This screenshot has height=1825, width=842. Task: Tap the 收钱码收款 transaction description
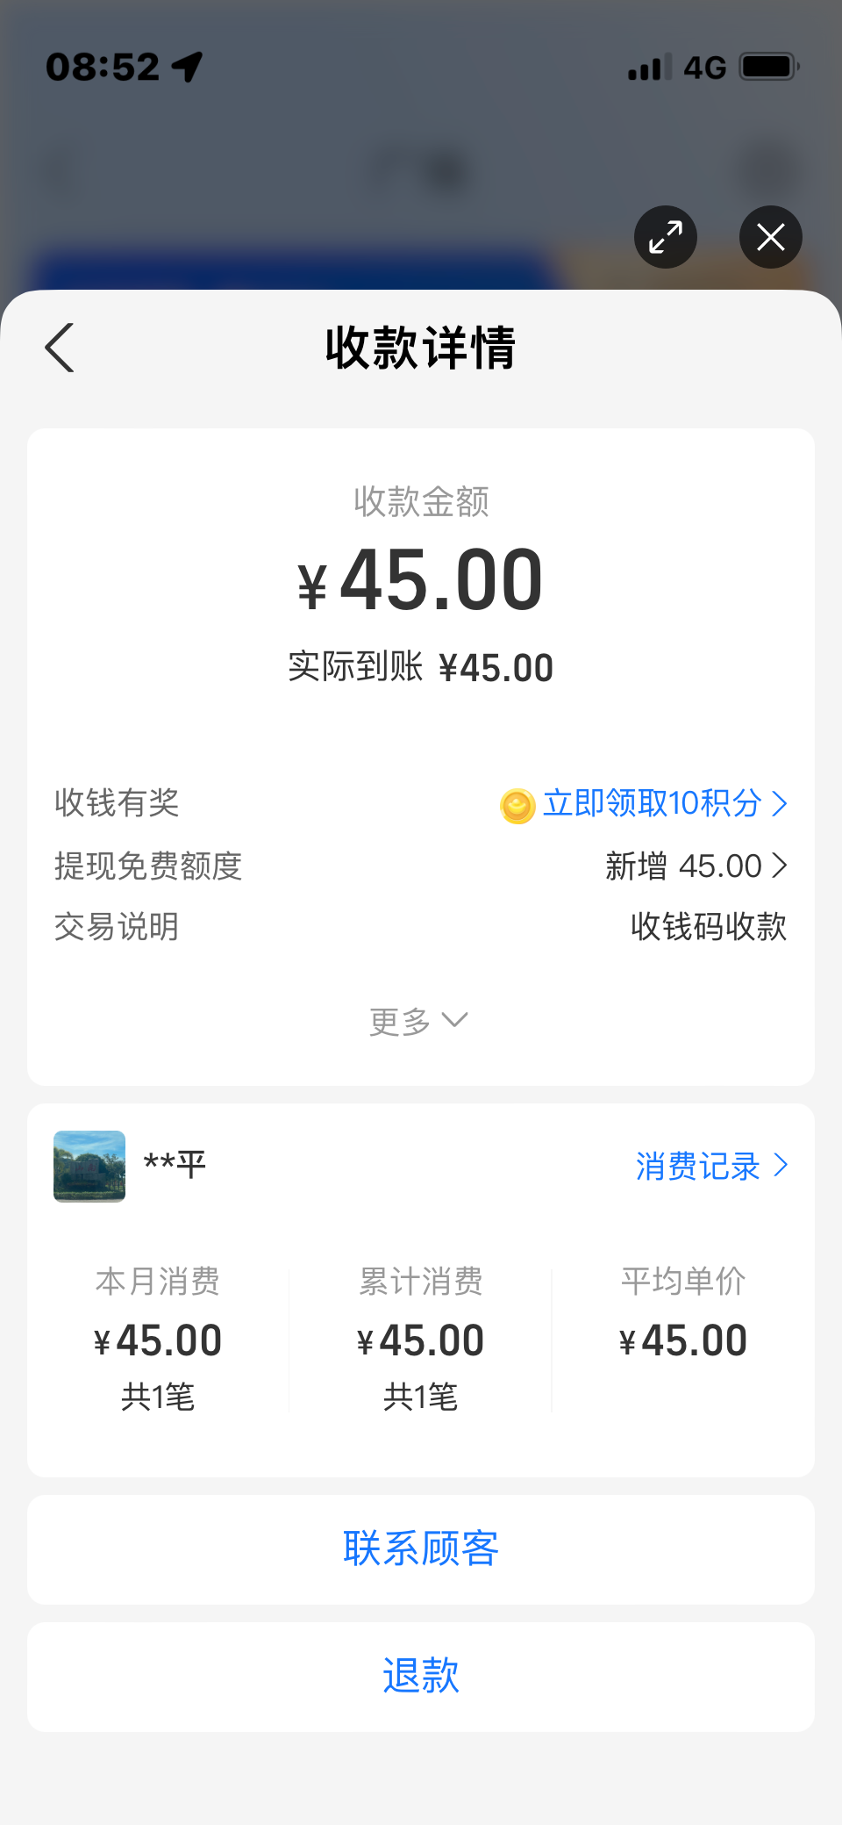pyautogui.click(x=708, y=927)
